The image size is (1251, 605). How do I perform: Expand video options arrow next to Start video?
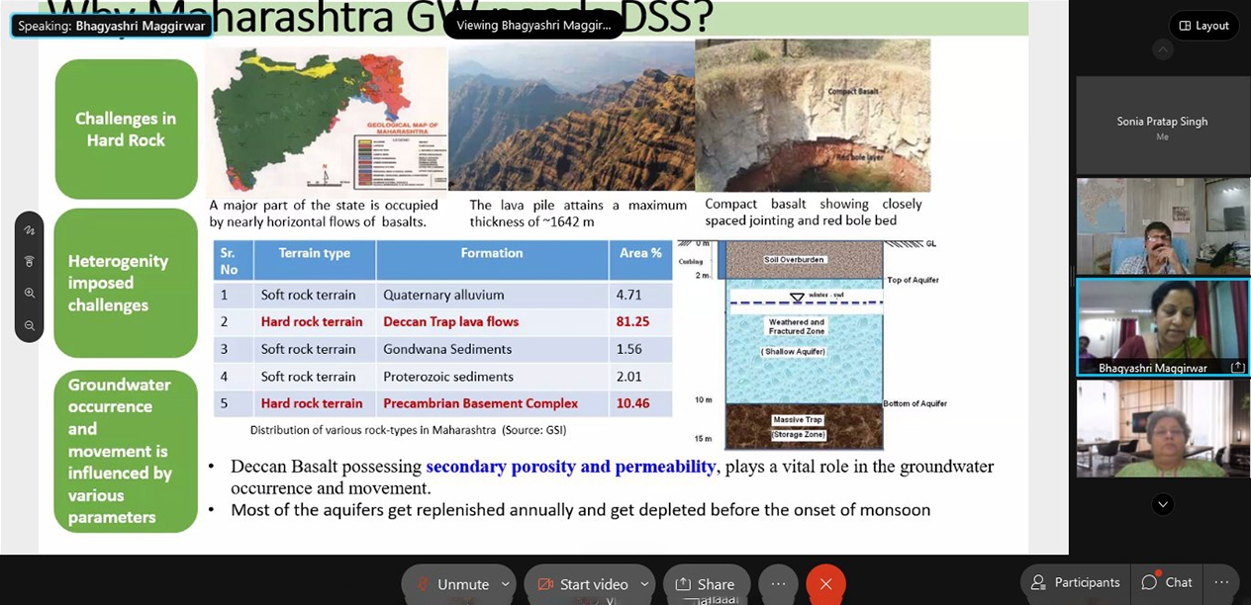point(644,584)
